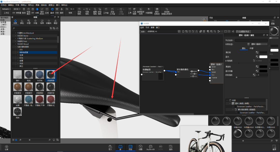280x152 pixels.
Task: Expand the 粗糙度 disclosure triangle
Action: 226,61
